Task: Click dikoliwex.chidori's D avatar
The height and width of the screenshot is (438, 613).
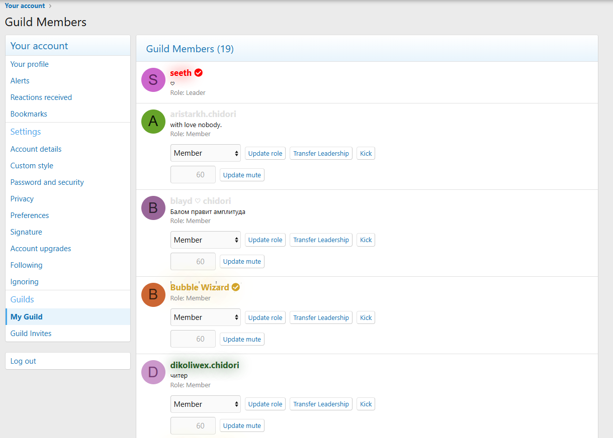Action: point(153,372)
